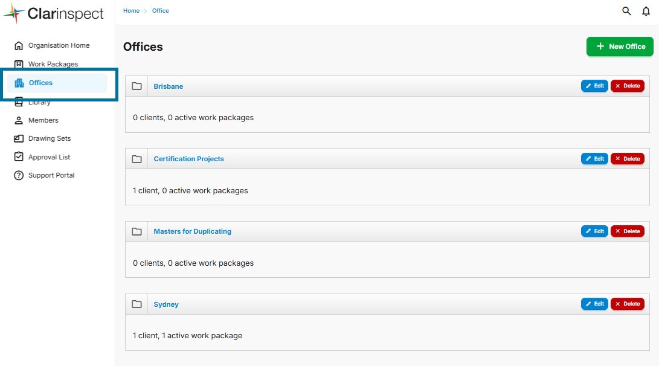The image size is (659, 366).
Task: Edit the Masters for Duplicating office
Action: 594,231
